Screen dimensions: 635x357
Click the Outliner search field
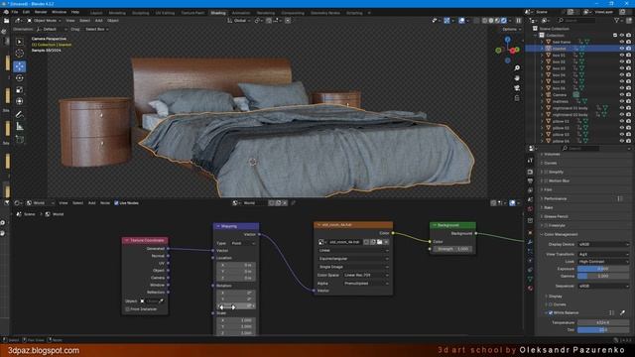576,20
